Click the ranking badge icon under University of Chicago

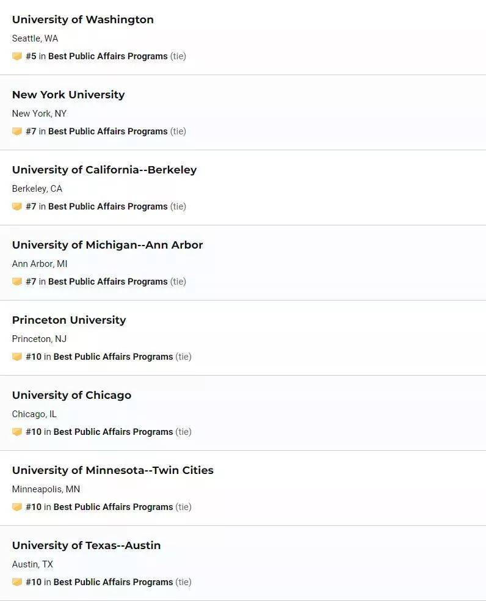click(x=17, y=432)
